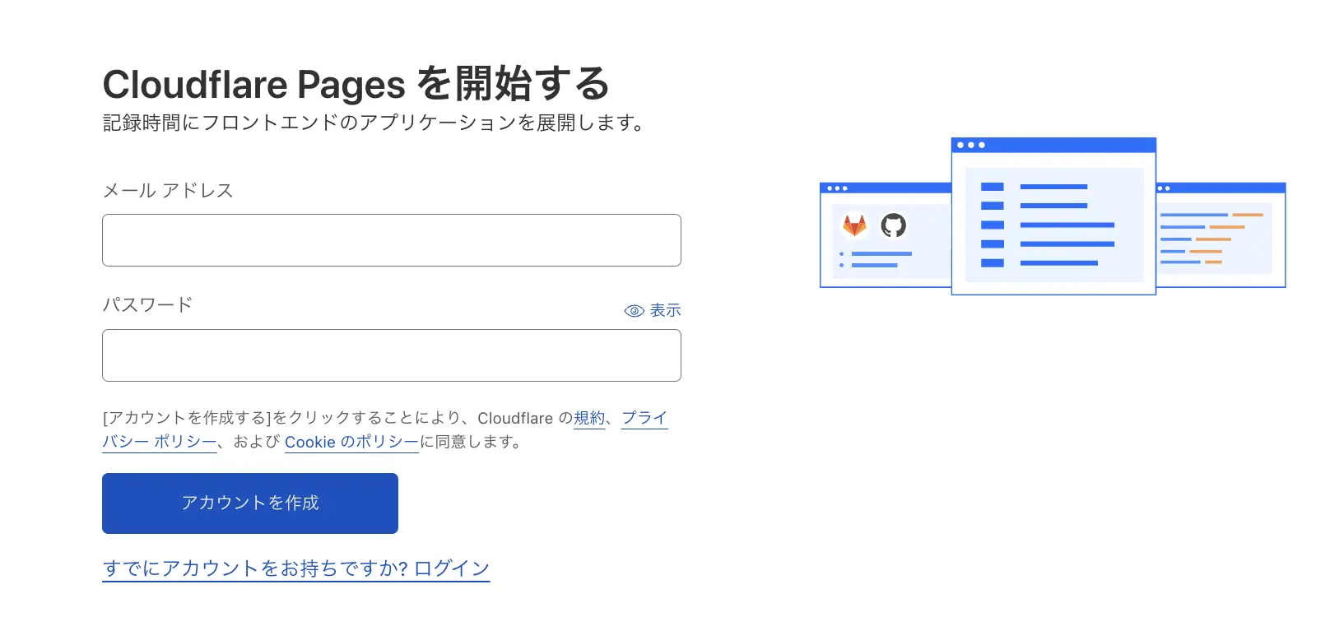Click the blue dots in the left mockup sidebar
Viewport: 1325px width, 640px height.
click(841, 259)
